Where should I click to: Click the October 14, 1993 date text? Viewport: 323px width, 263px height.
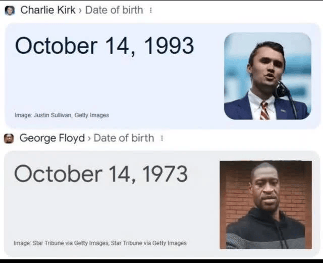[x=104, y=46]
